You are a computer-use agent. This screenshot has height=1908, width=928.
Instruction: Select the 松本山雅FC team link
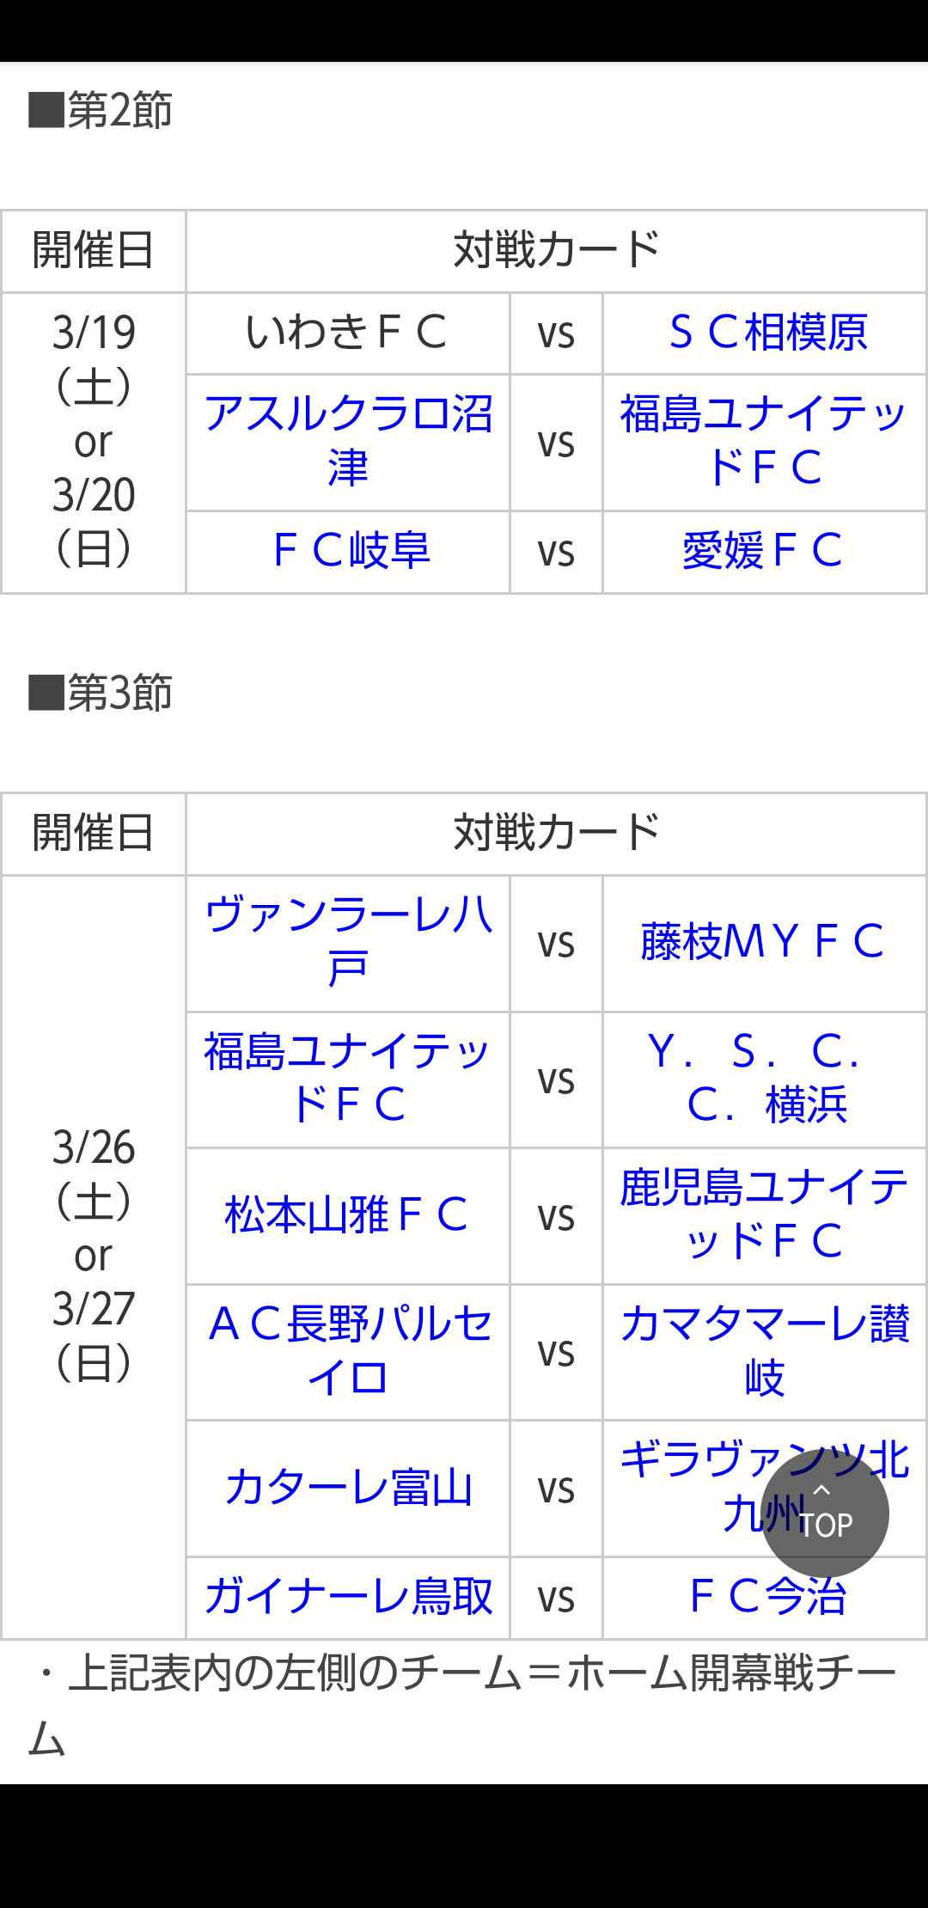[x=345, y=1215]
